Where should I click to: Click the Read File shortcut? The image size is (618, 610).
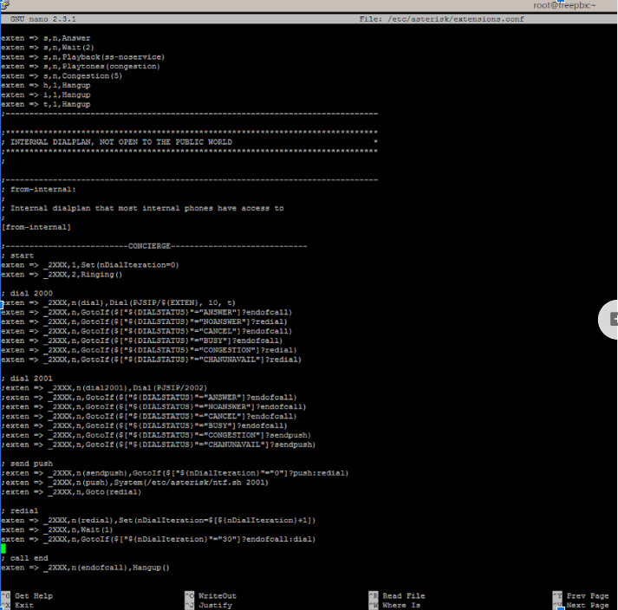click(x=403, y=596)
